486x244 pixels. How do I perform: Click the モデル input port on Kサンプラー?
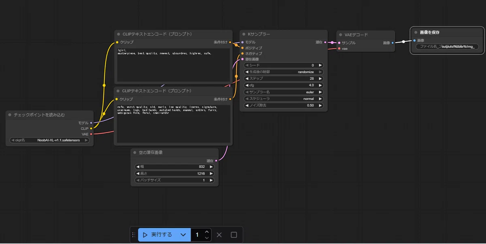[x=242, y=42]
